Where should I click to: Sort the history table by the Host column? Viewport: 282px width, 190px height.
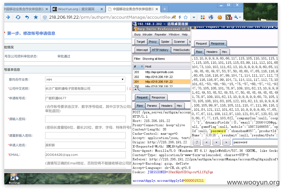click(167, 66)
